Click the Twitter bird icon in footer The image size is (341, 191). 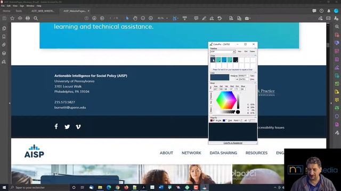coord(67,127)
